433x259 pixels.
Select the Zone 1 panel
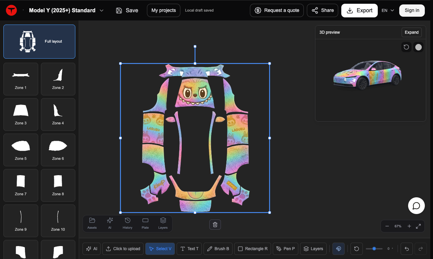click(21, 79)
